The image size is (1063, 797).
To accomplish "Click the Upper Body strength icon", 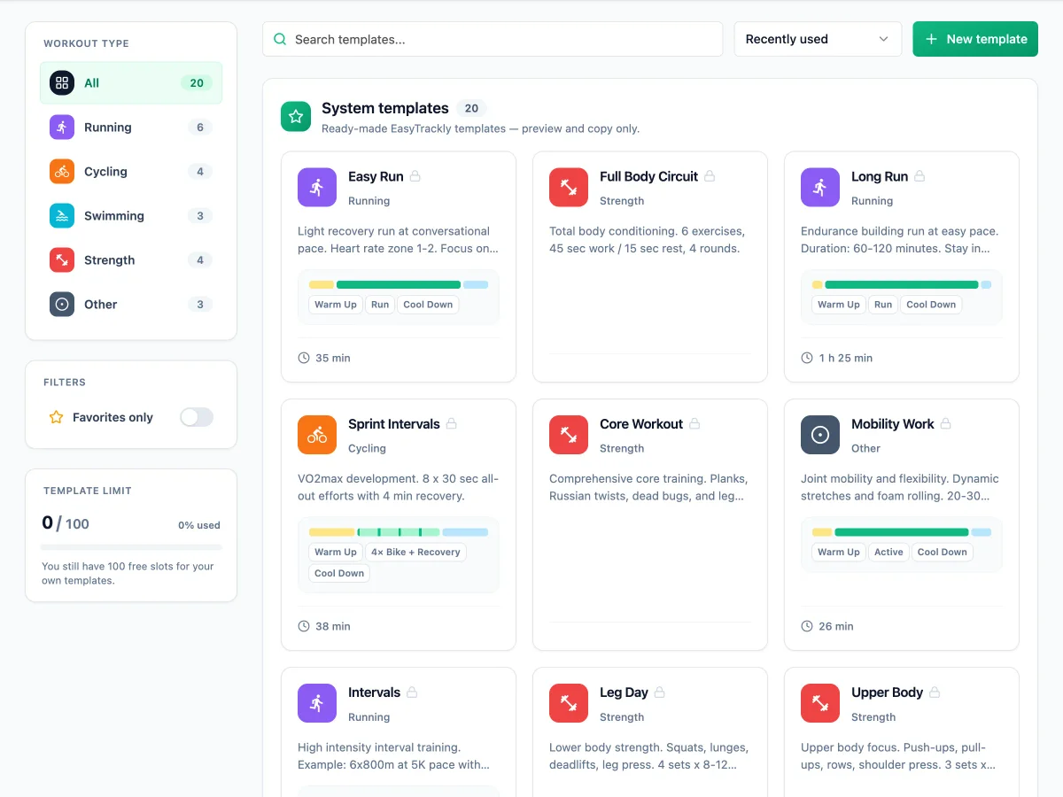I will point(820,703).
